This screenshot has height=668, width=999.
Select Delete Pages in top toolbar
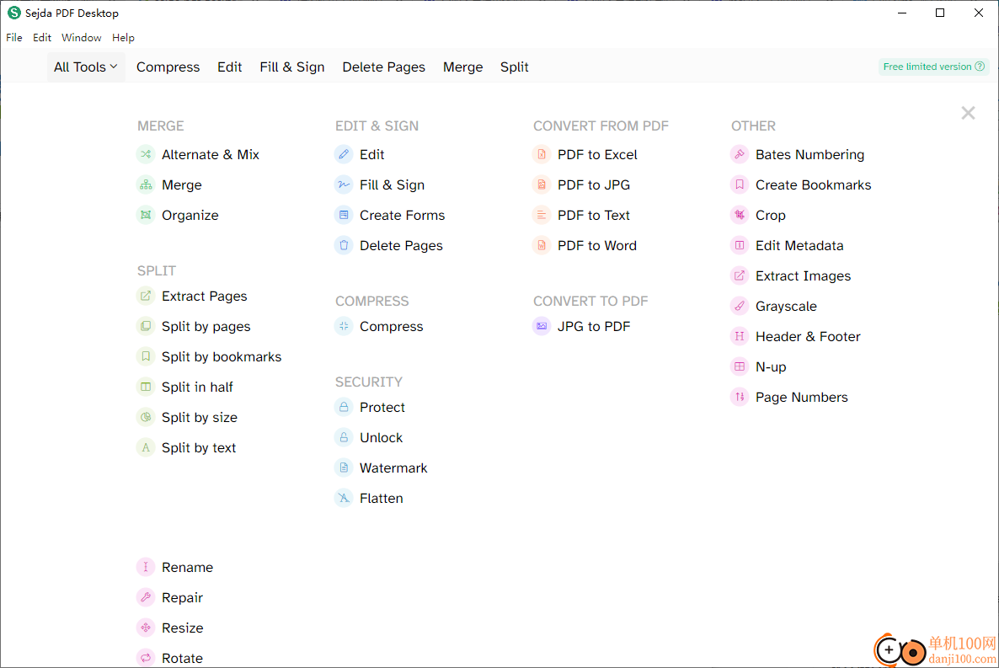(383, 67)
